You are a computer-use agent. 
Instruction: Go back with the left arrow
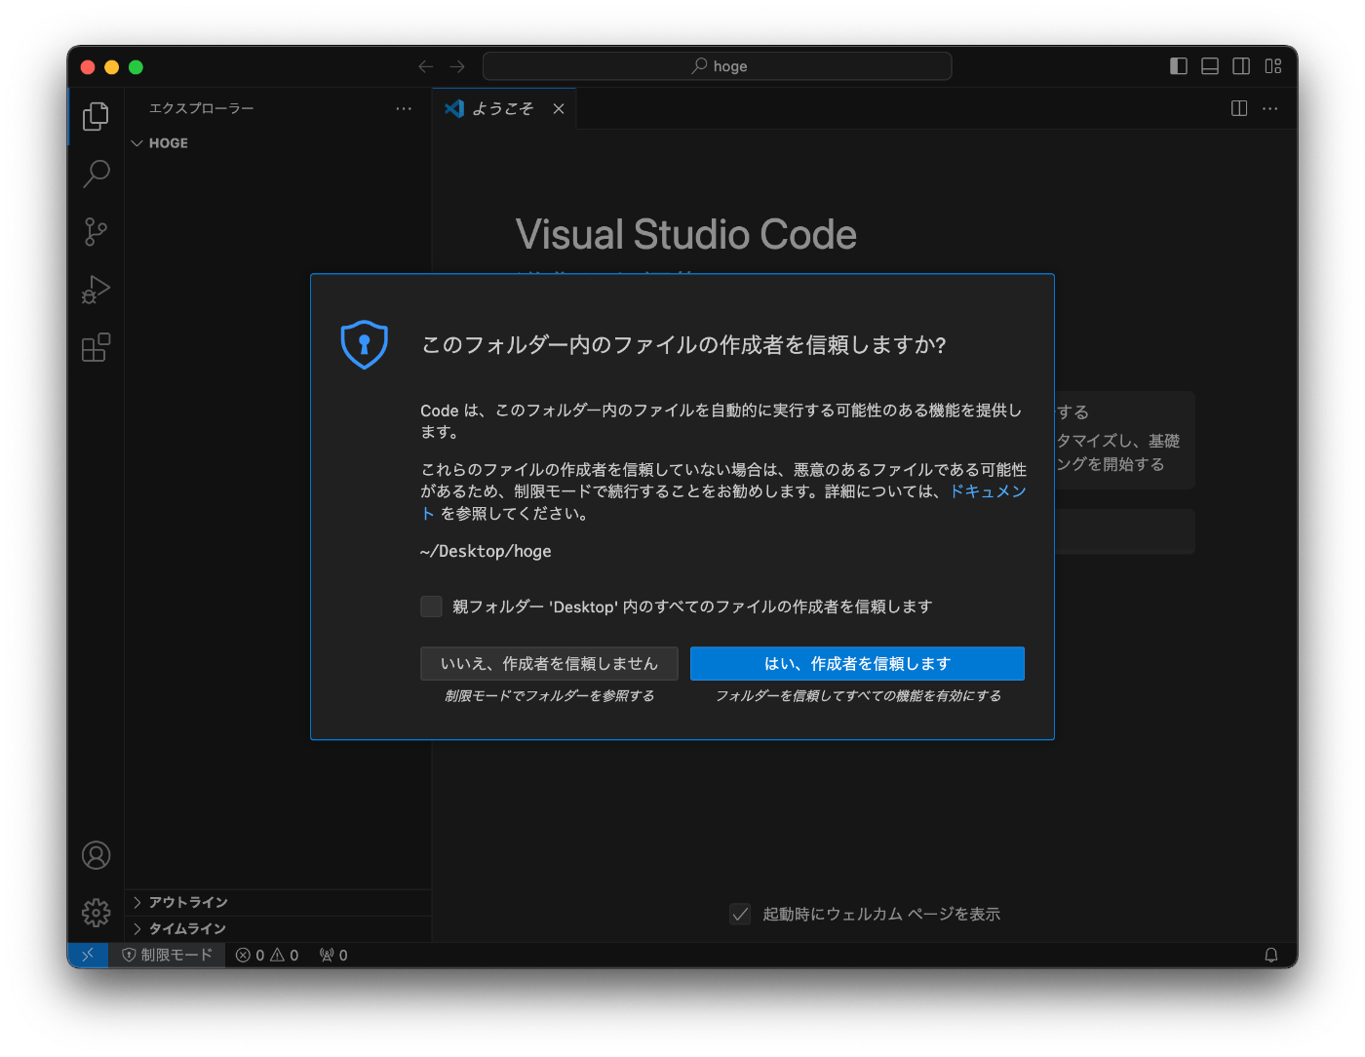coord(425,66)
